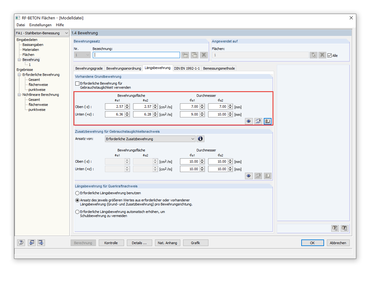Click the help question mark icon
375x281 pixels.
[x=21, y=243]
